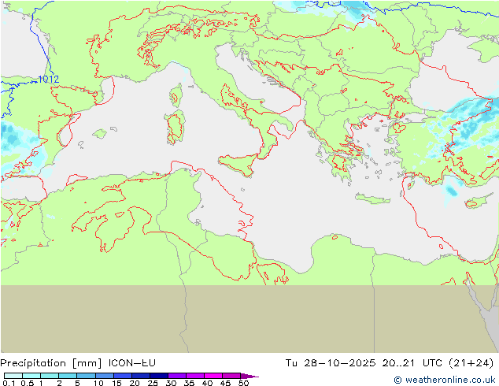The width and height of the screenshot is (499, 386).
Task: Click the legend value label '50'
Action: 244,383
